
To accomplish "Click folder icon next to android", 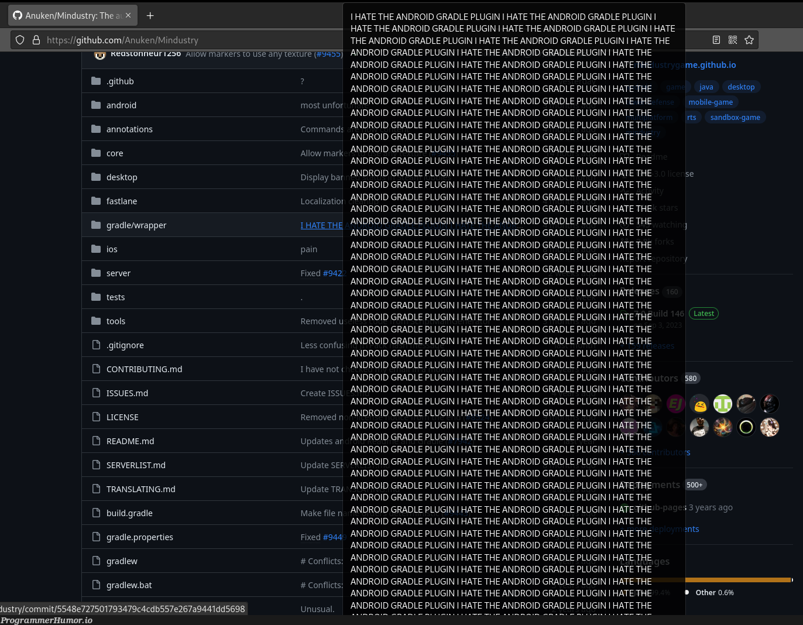I will tap(96, 105).
